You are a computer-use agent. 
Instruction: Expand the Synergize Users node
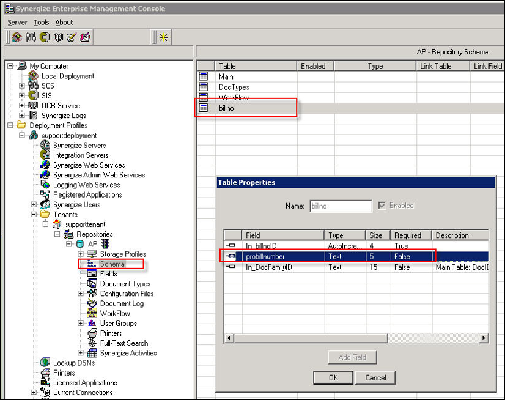pos(34,204)
